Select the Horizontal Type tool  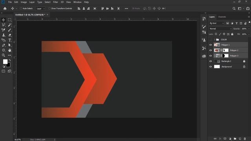coord(9,40)
